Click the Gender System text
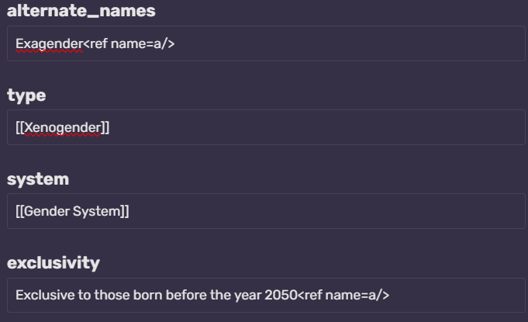 click(72, 211)
